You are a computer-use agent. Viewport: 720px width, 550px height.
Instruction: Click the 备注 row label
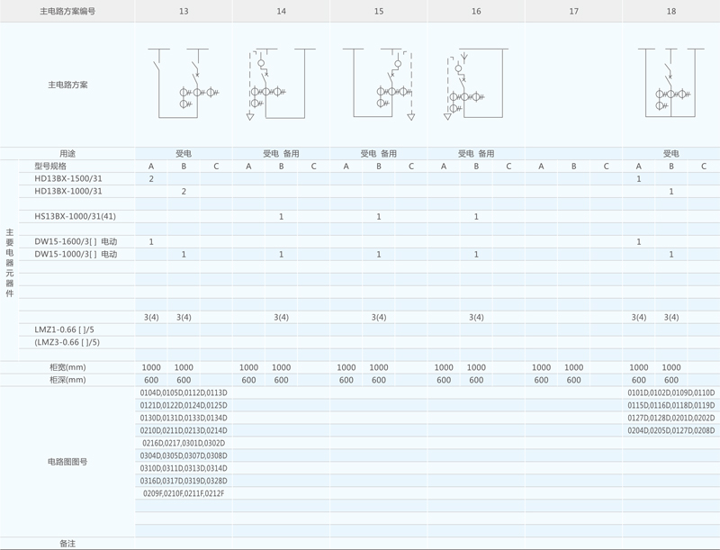pos(67,544)
